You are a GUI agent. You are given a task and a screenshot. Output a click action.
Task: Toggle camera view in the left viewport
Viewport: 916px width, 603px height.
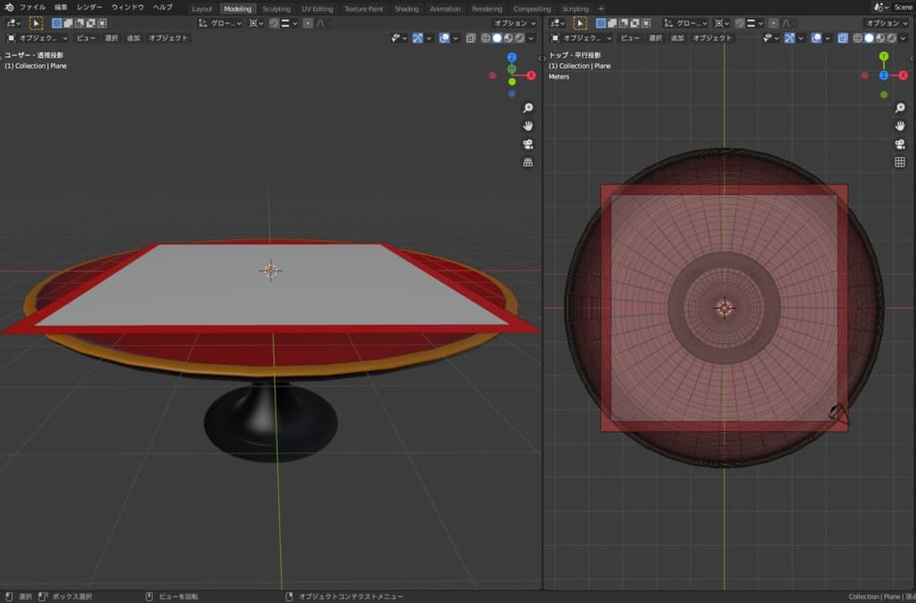tap(528, 144)
